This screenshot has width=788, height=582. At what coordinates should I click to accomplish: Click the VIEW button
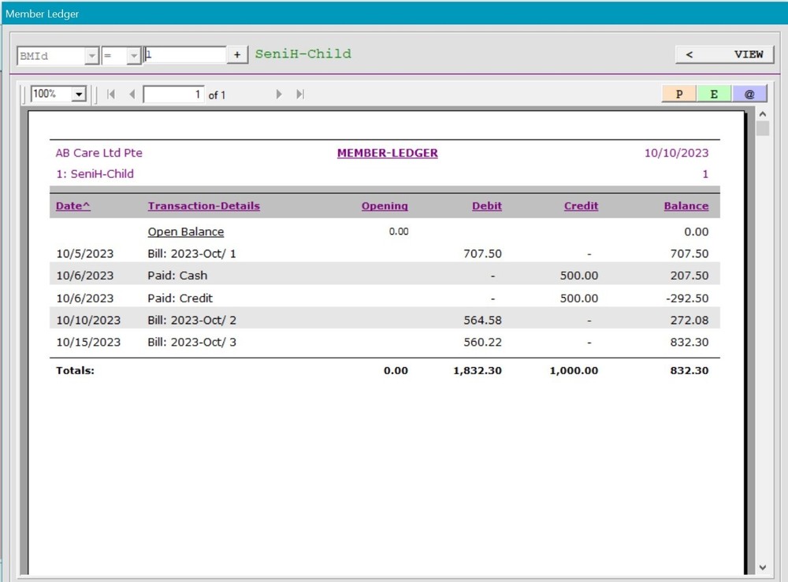pyautogui.click(x=724, y=54)
